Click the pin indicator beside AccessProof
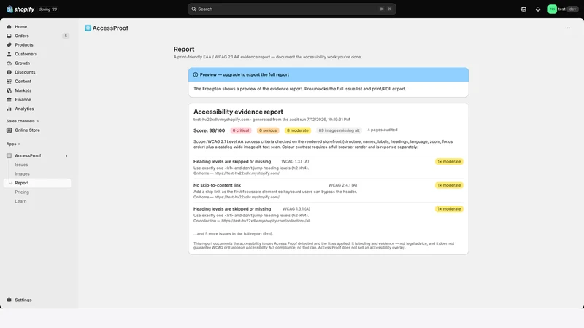584x328 pixels. [x=66, y=156]
